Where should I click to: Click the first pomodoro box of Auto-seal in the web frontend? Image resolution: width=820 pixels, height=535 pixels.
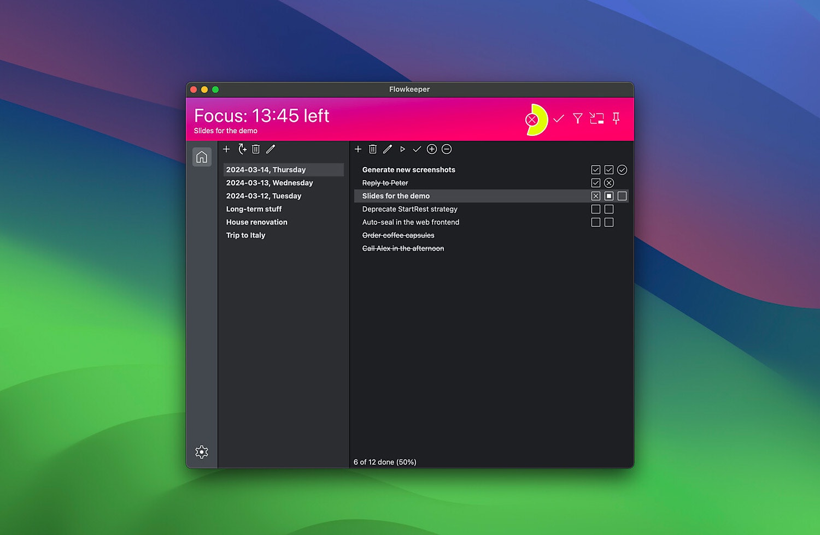tap(596, 222)
